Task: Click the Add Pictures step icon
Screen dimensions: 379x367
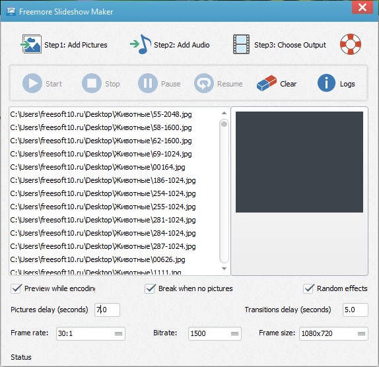Action: (x=31, y=44)
